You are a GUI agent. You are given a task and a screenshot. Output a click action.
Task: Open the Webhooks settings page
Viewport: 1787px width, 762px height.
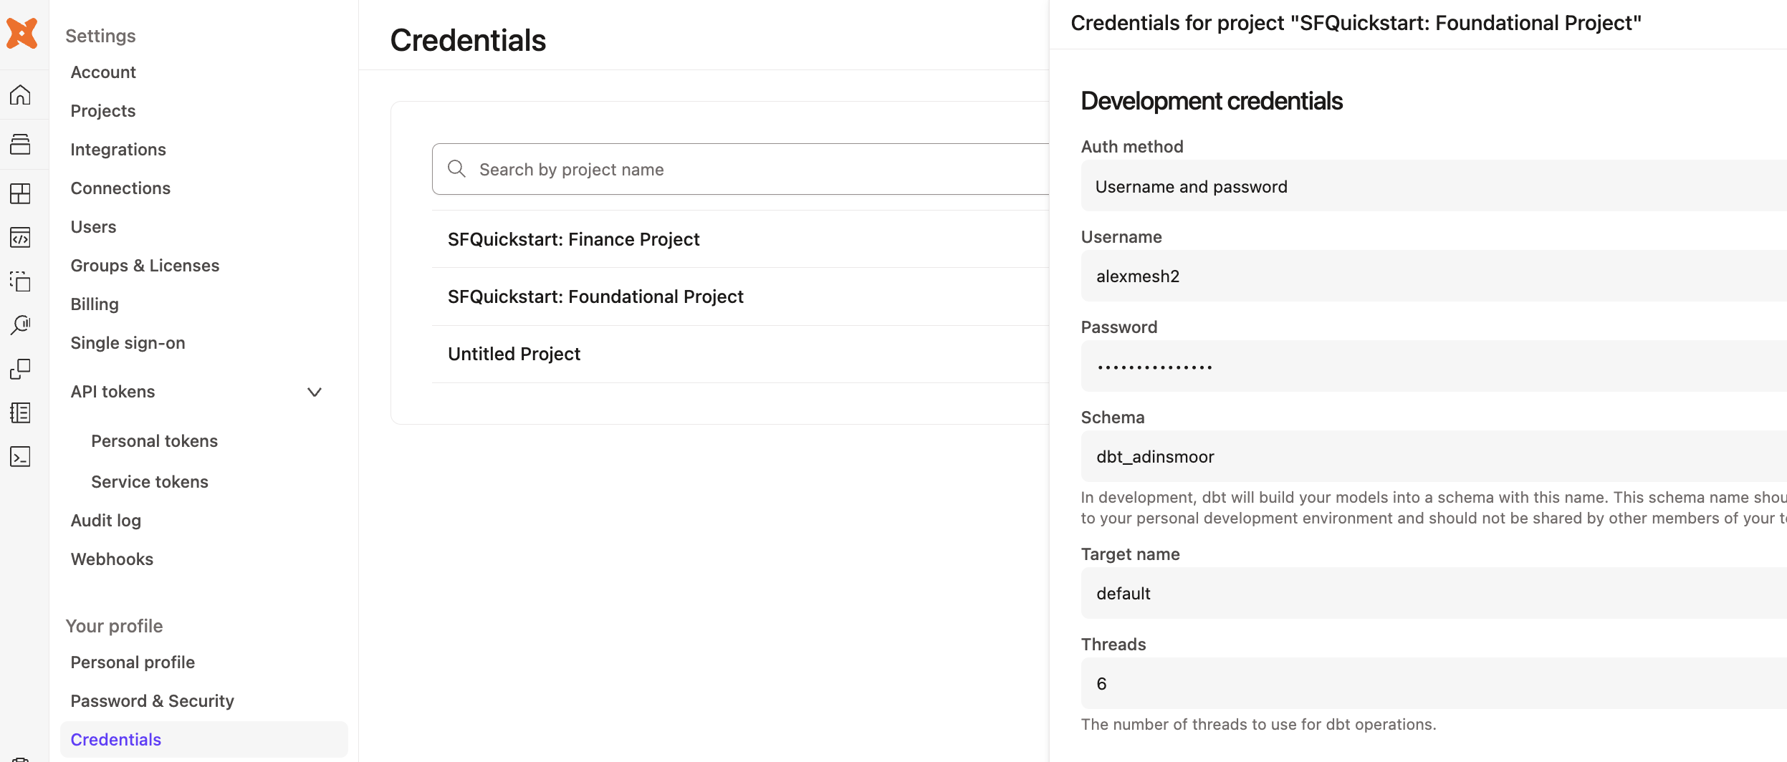coord(112,559)
